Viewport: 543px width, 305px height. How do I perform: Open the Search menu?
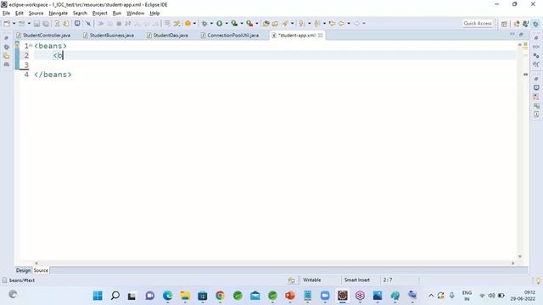click(x=80, y=14)
